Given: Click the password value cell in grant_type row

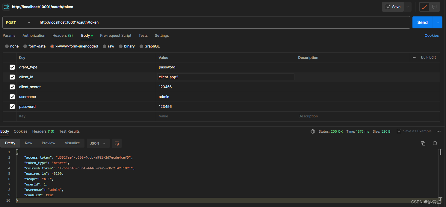Looking at the screenshot, I should [x=226, y=67].
